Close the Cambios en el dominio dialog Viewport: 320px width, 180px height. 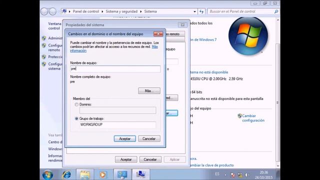coord(158,34)
